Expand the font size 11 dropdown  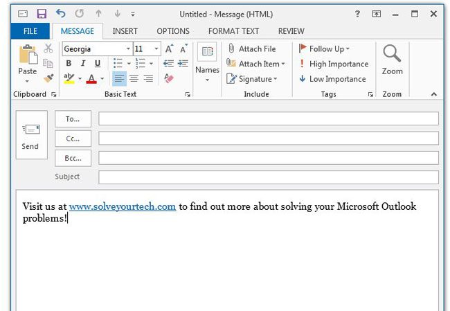[156, 49]
